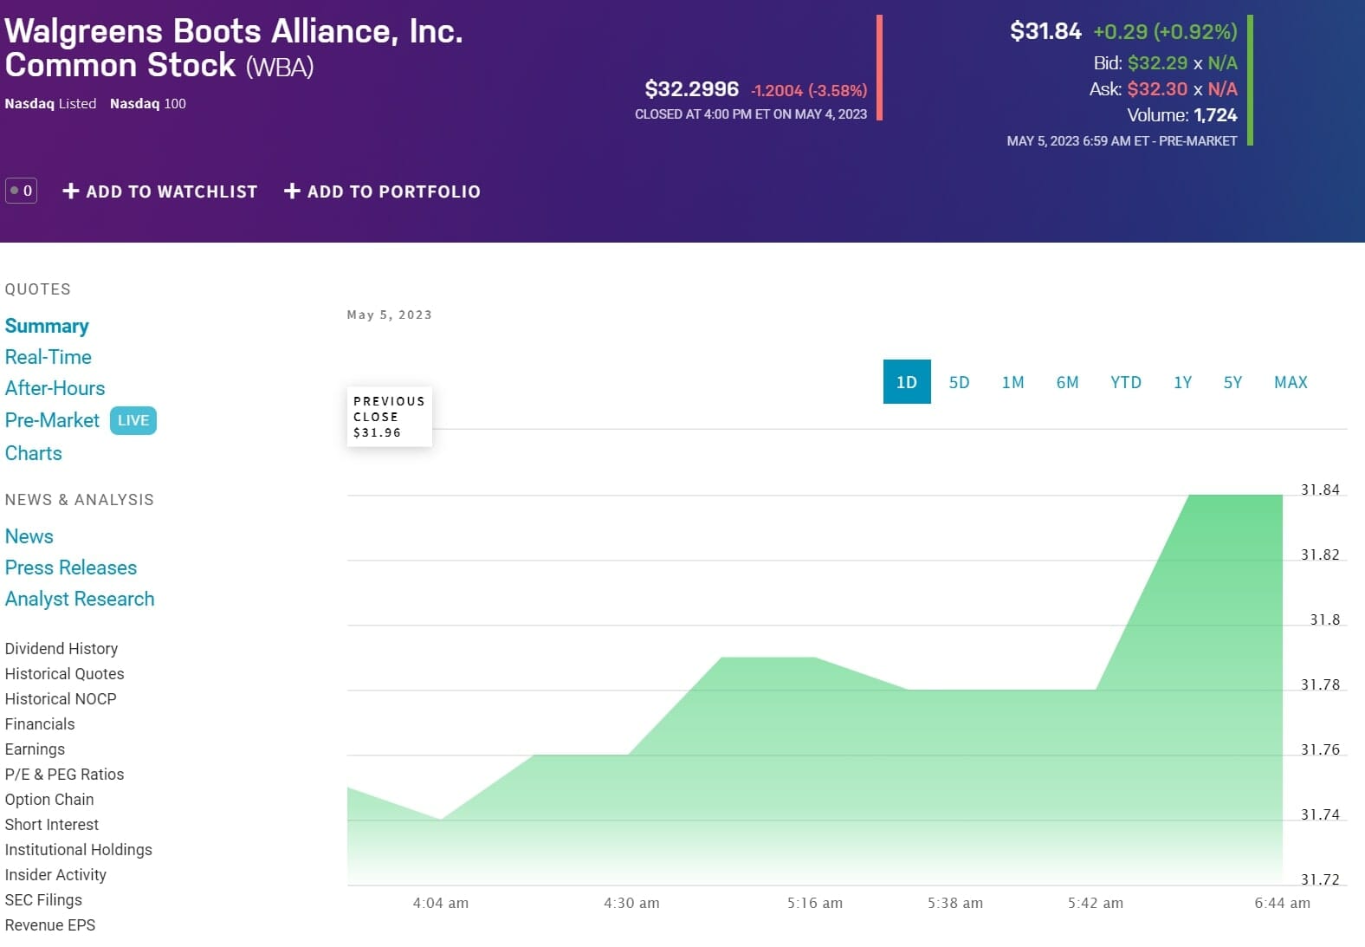Image resolution: width=1365 pixels, height=947 pixels.
Task: Open Press Releases page
Action: 71,568
